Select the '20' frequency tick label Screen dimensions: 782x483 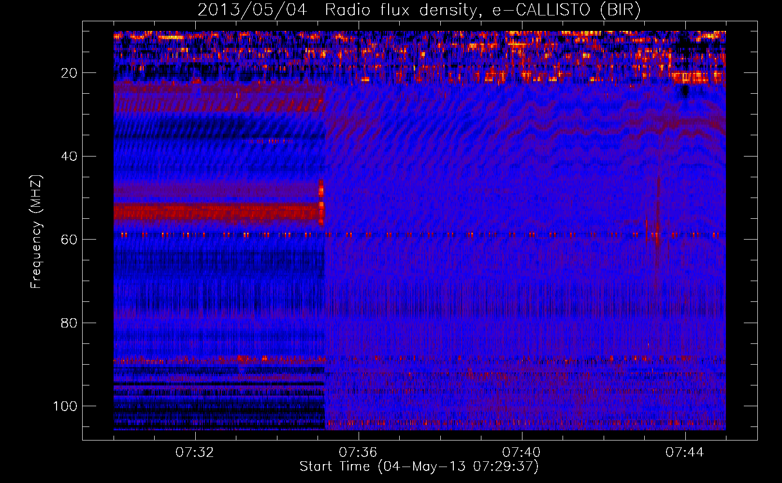tap(69, 73)
